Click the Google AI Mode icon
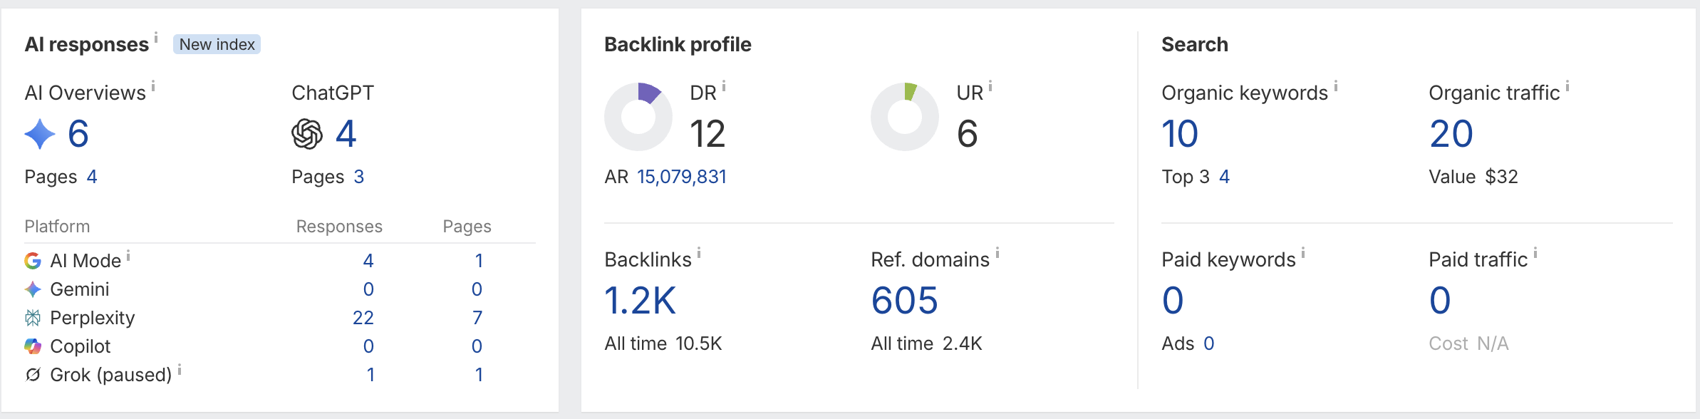Screen dimensions: 1700x419 tap(33, 261)
